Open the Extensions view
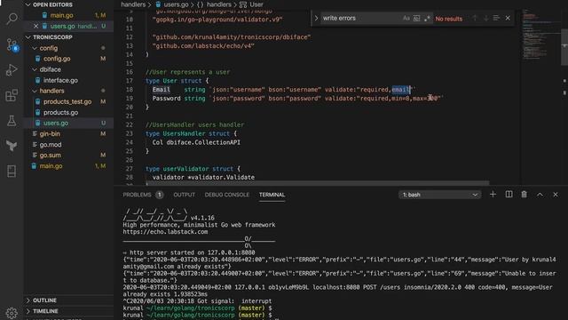The image size is (568, 320). 12,95
